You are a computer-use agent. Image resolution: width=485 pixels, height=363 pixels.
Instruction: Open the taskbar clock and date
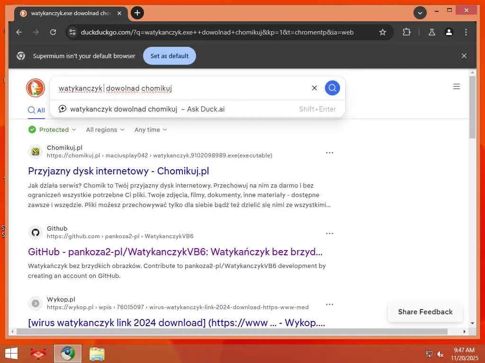pos(464,354)
